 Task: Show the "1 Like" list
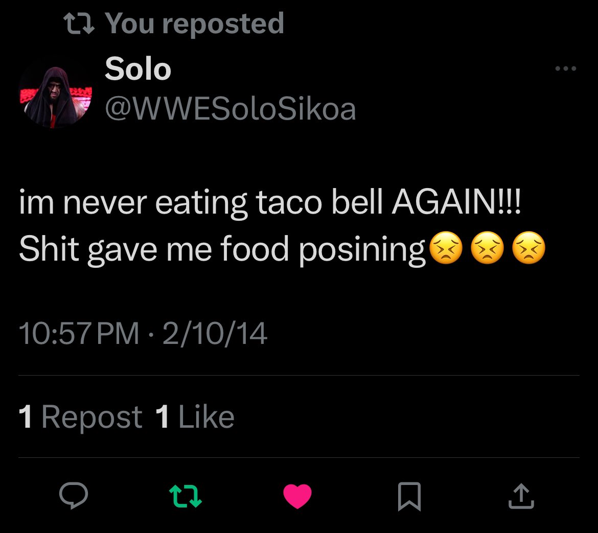[195, 417]
